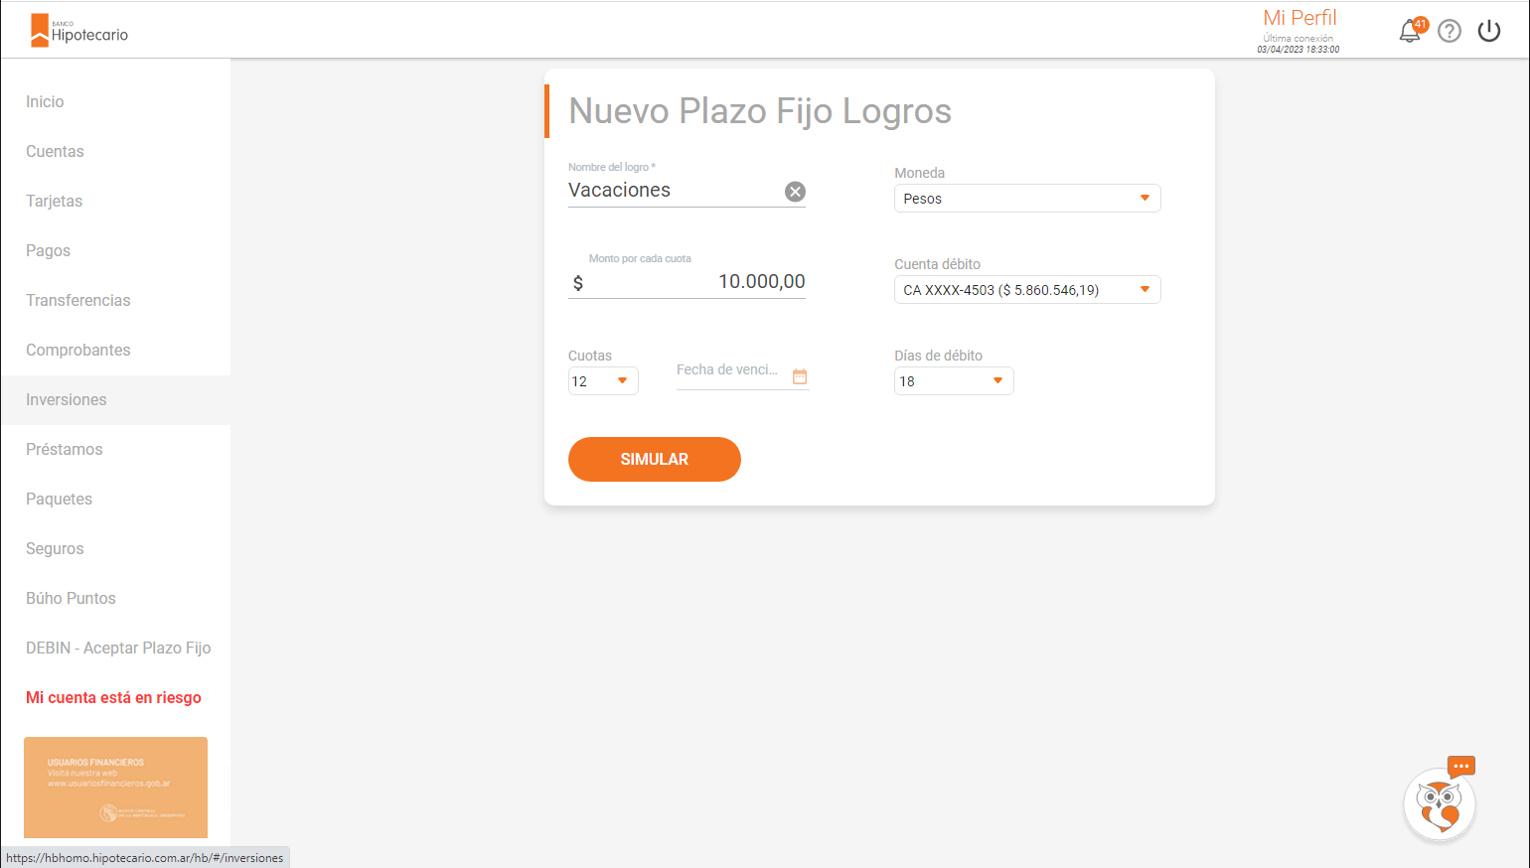The height and width of the screenshot is (868, 1530).
Task: Open Comprobantes in the sidebar
Action: click(77, 351)
